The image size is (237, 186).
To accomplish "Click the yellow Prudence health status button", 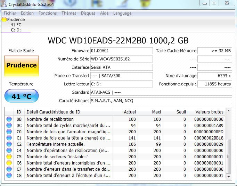I will (x=22, y=66).
